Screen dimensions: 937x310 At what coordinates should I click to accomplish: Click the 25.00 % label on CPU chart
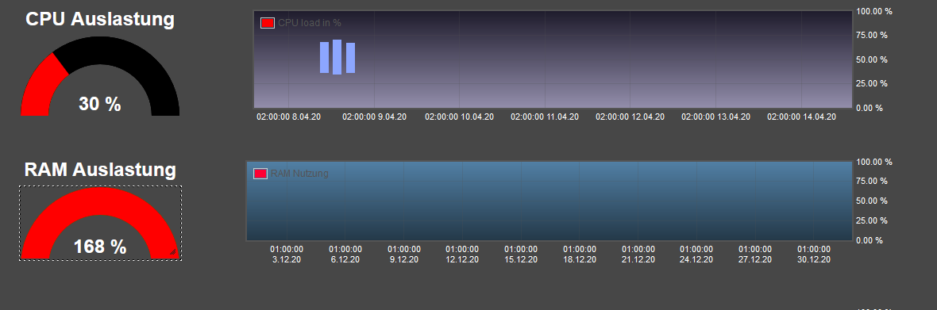click(x=872, y=83)
